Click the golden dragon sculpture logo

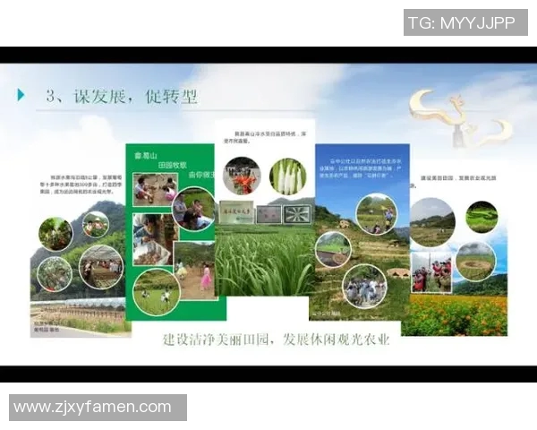(x=460, y=118)
